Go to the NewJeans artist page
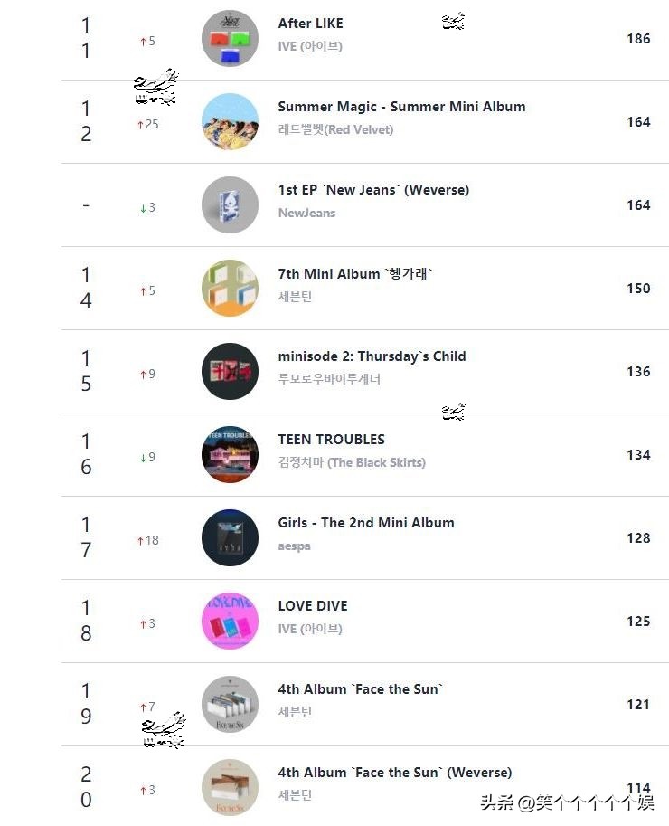 [x=306, y=213]
